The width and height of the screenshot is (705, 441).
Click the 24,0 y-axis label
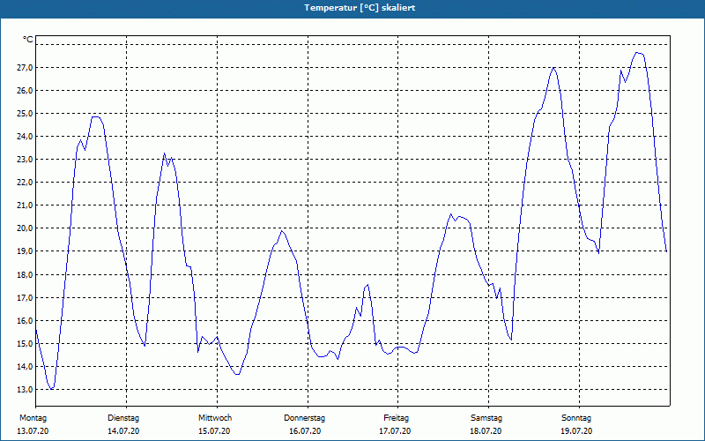(x=25, y=137)
